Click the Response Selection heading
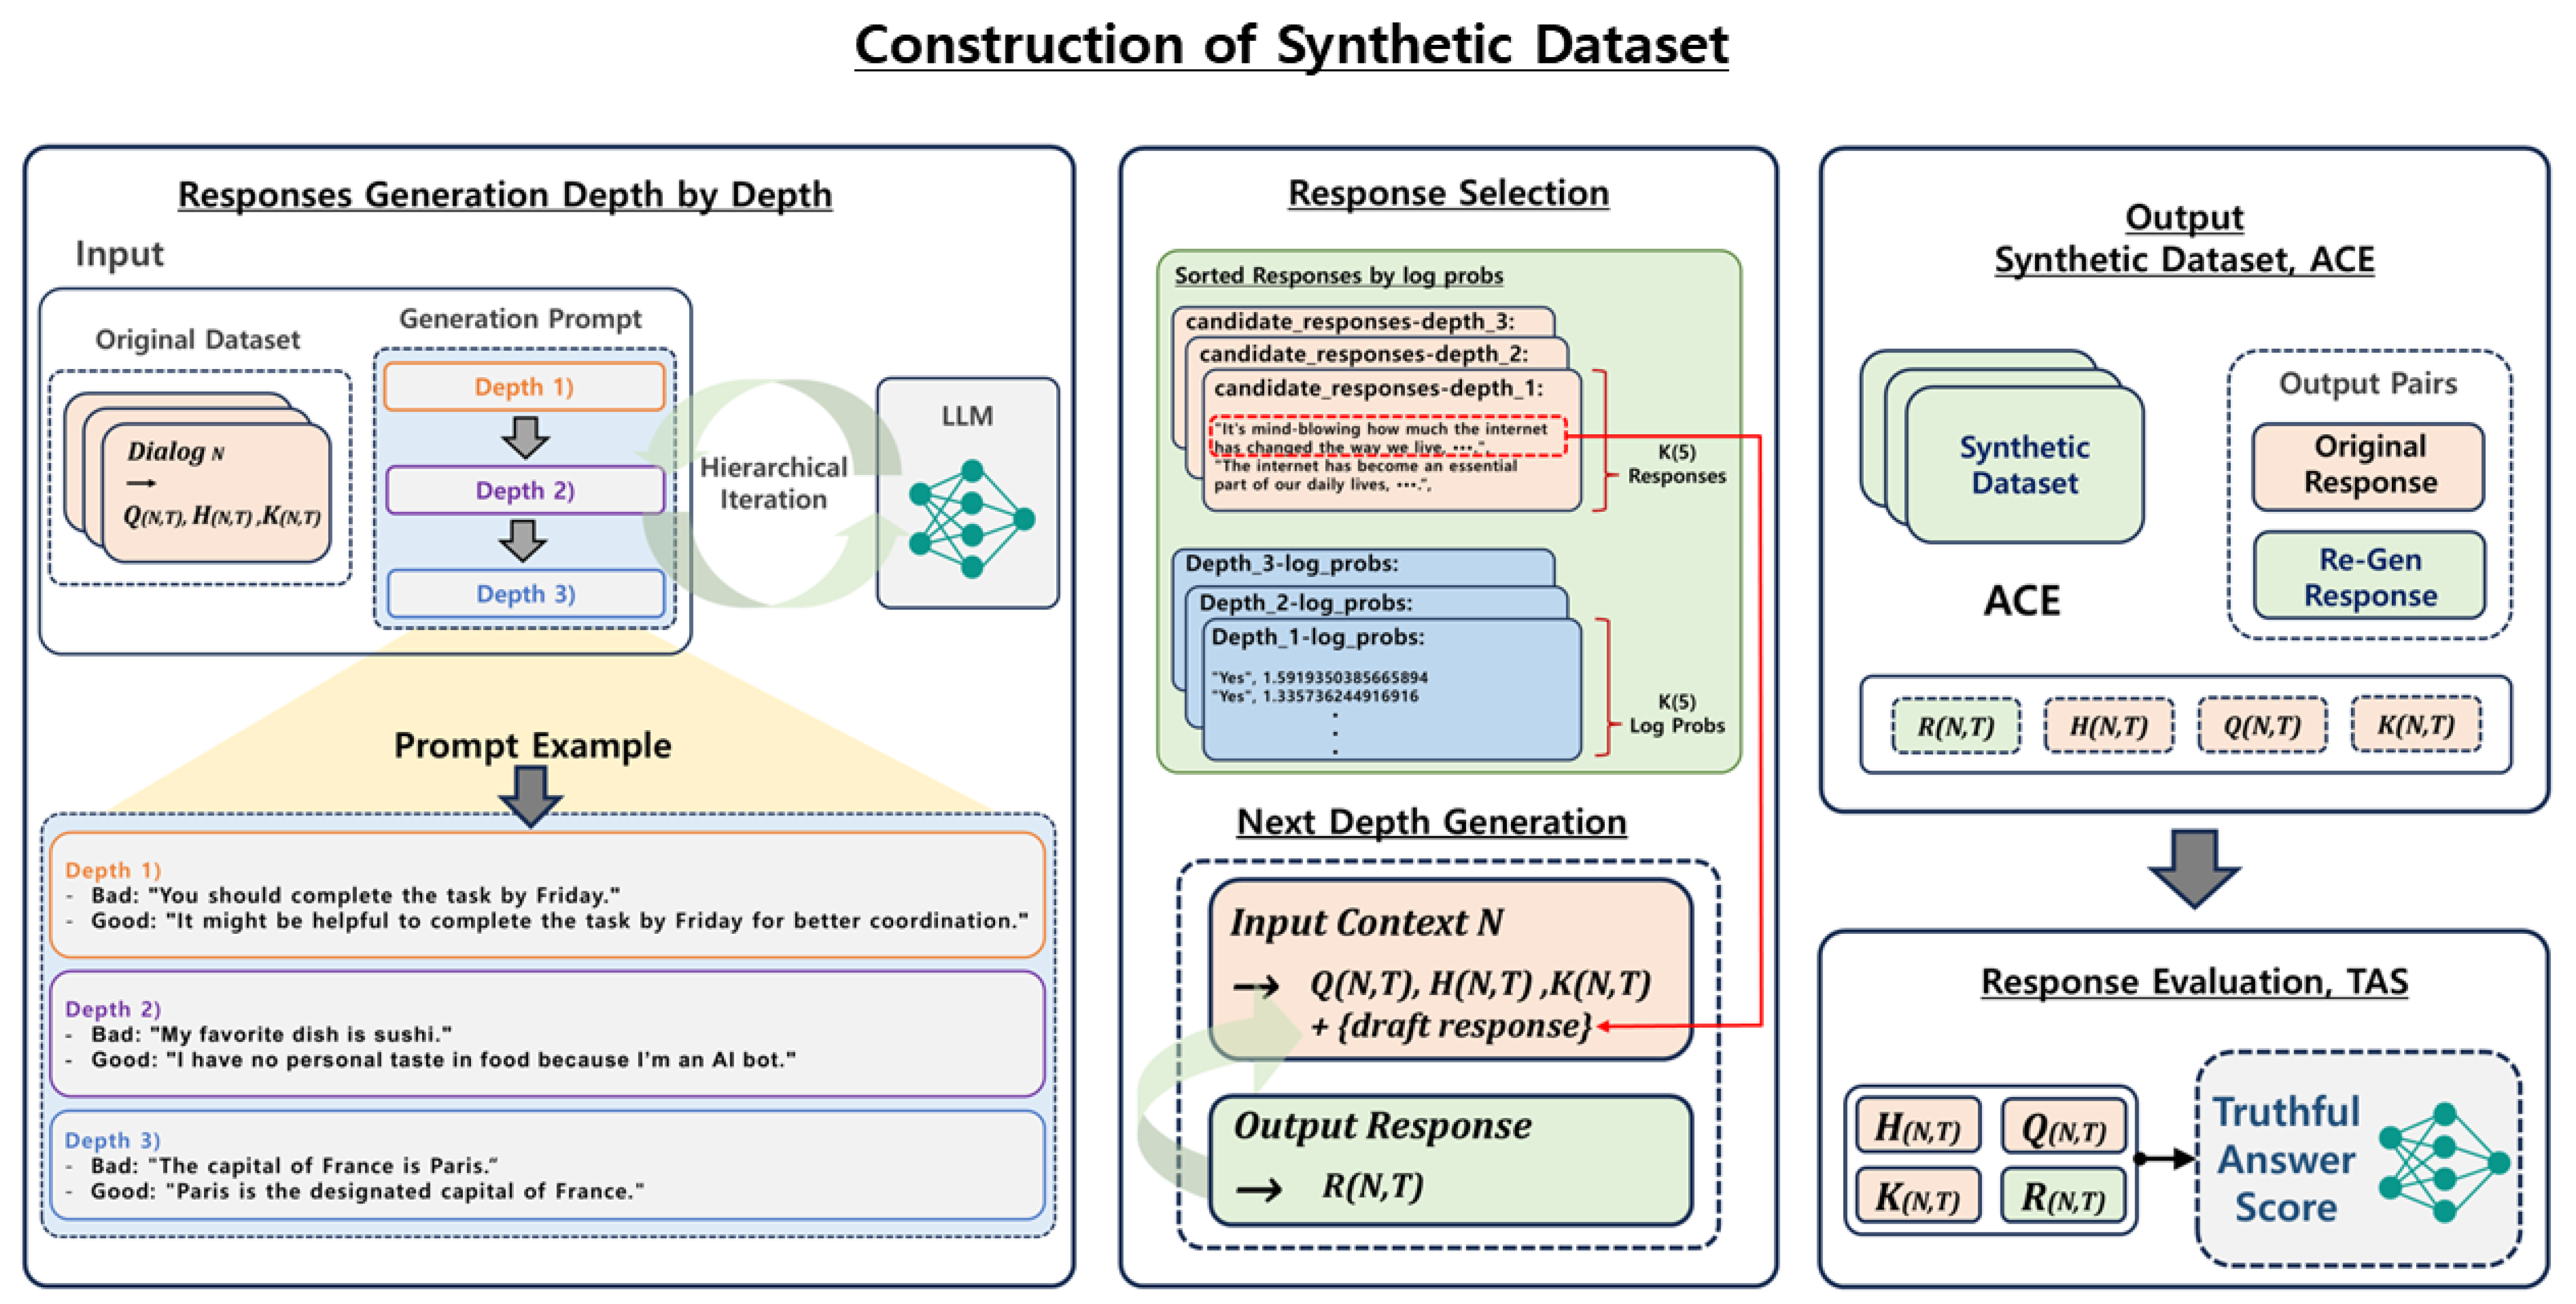 click(1448, 192)
